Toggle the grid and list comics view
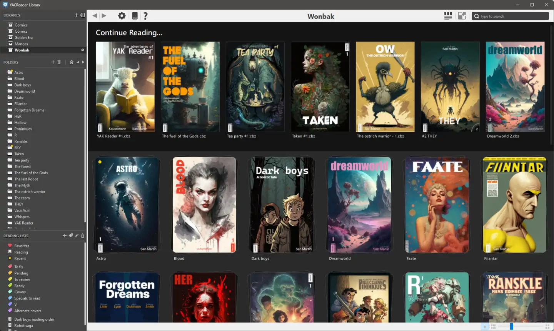554x331 pixels. coord(448,16)
